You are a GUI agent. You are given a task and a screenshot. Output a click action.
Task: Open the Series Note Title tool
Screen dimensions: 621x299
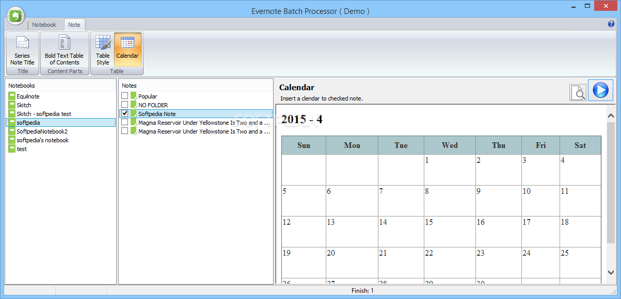[x=22, y=50]
